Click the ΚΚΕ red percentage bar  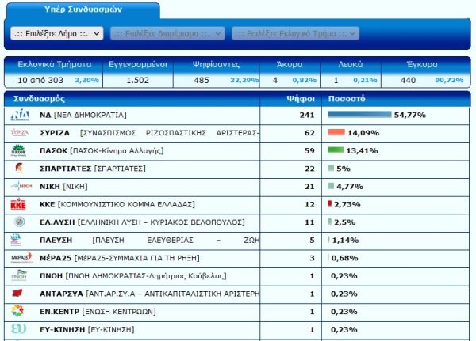click(x=330, y=204)
